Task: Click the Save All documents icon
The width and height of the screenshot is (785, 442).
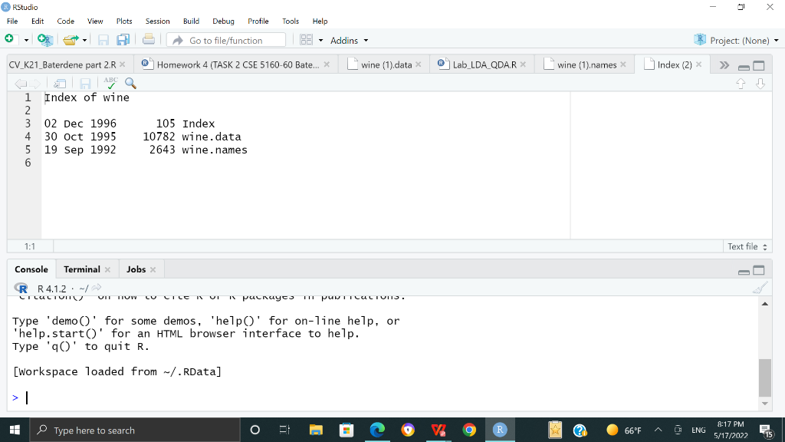Action: point(123,40)
